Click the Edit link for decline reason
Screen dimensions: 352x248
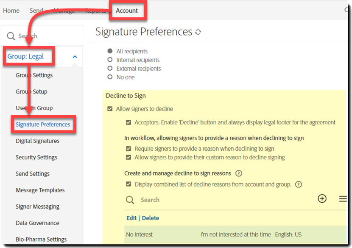point(131,218)
